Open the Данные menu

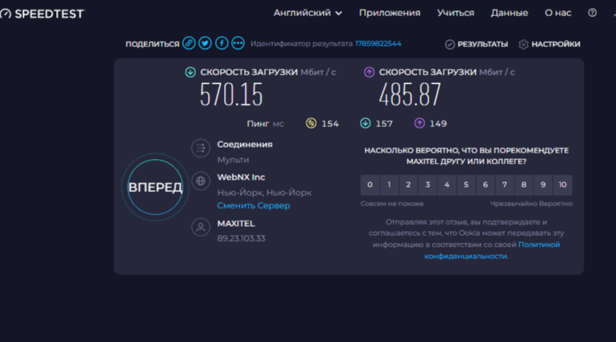click(x=509, y=13)
